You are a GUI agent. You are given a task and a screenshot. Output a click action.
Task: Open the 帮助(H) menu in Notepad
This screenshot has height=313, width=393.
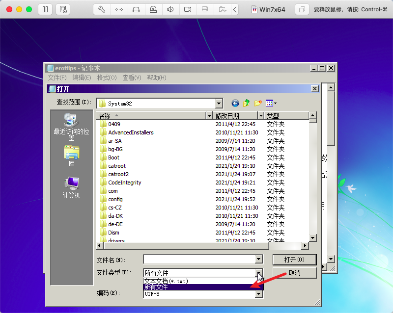157,78
